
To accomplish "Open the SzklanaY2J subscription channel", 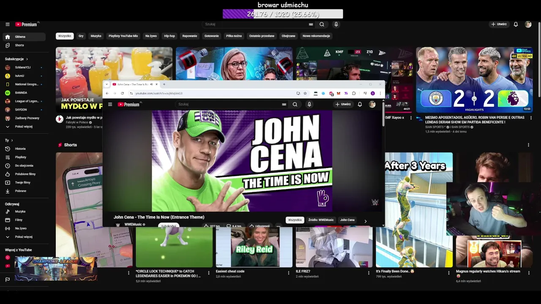I will 24,68.
